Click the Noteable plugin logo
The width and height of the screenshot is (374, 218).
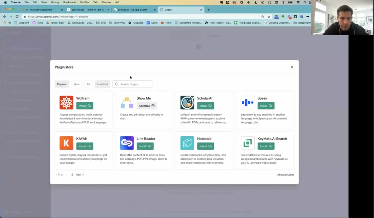point(187,143)
